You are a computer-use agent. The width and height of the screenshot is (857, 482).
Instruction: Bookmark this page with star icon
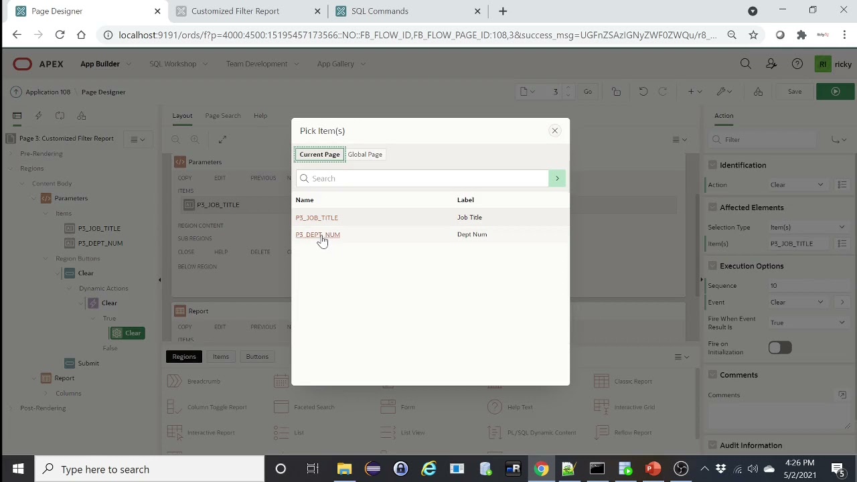[x=753, y=35]
